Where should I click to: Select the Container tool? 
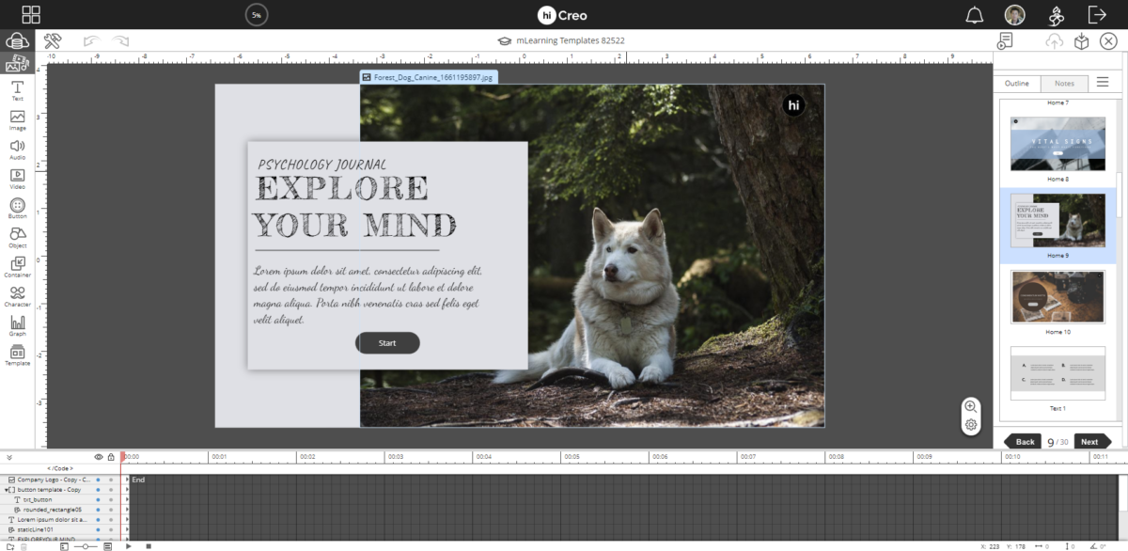17,267
